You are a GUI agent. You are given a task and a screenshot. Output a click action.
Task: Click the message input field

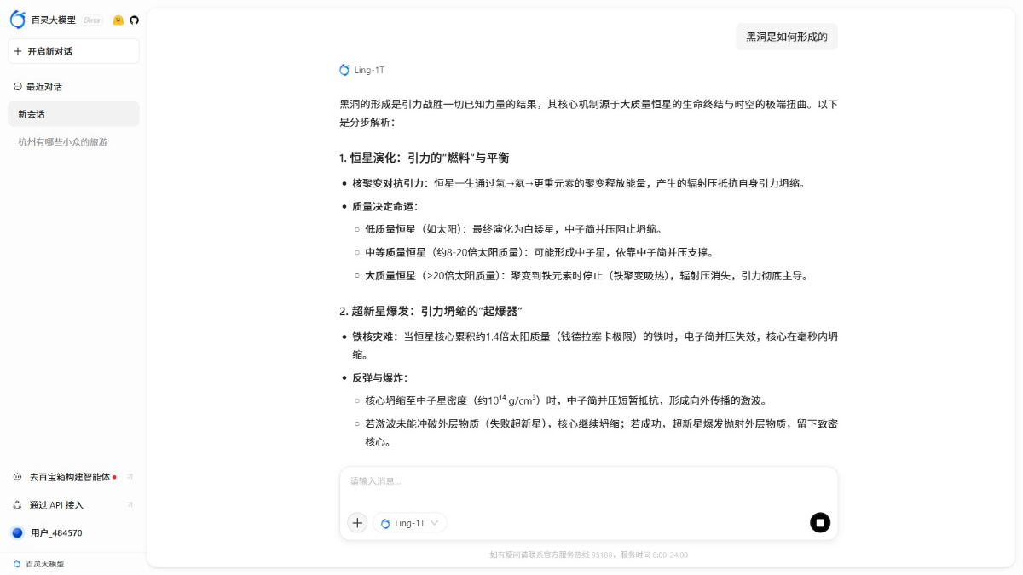[x=588, y=481]
